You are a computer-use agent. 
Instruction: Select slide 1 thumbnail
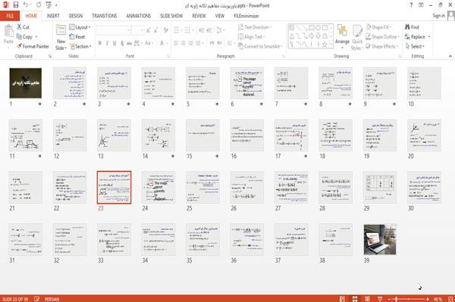[x=26, y=83]
